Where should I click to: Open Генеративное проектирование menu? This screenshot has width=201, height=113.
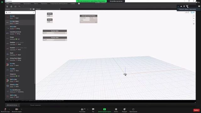[59, 3]
